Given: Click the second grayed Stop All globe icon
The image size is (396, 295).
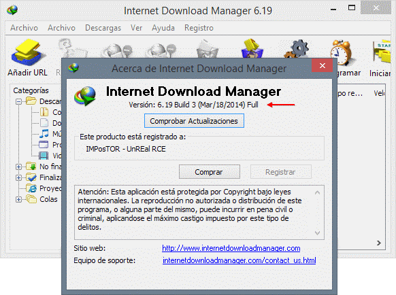Looking at the screenshot, I should [x=161, y=50].
